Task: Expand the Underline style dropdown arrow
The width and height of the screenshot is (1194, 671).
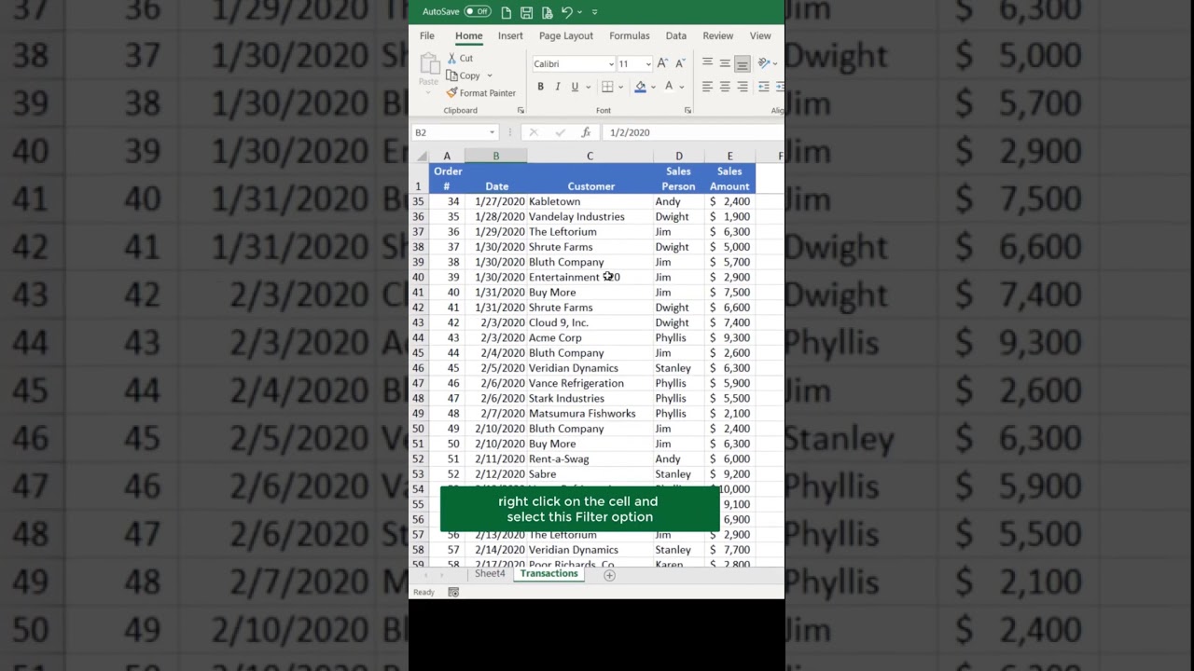Action: coord(588,87)
